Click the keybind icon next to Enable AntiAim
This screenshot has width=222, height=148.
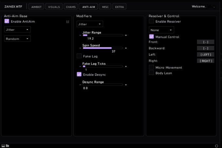68,22
